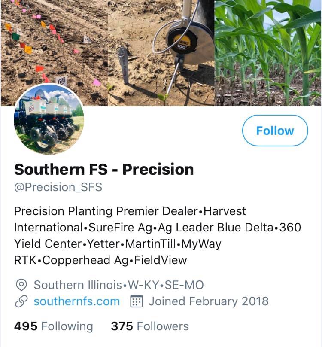Click the Southern Illinois location text

tap(78, 285)
